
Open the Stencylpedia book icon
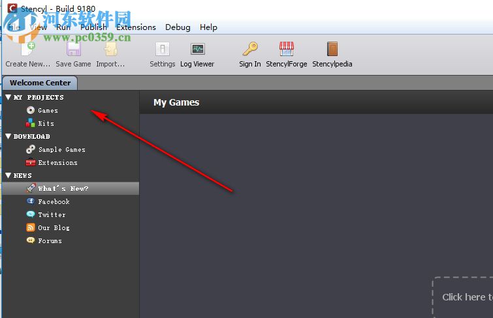coord(332,49)
